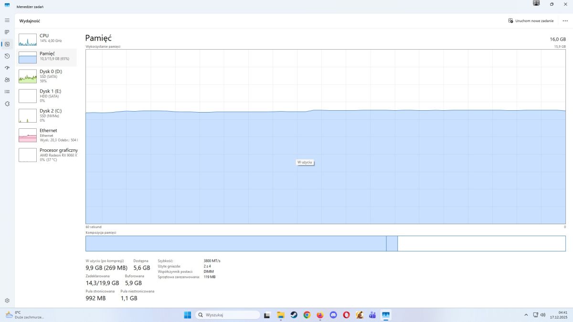Select Dysk 0 (D:) entry
The height and width of the screenshot is (322, 573).
coord(47,76)
